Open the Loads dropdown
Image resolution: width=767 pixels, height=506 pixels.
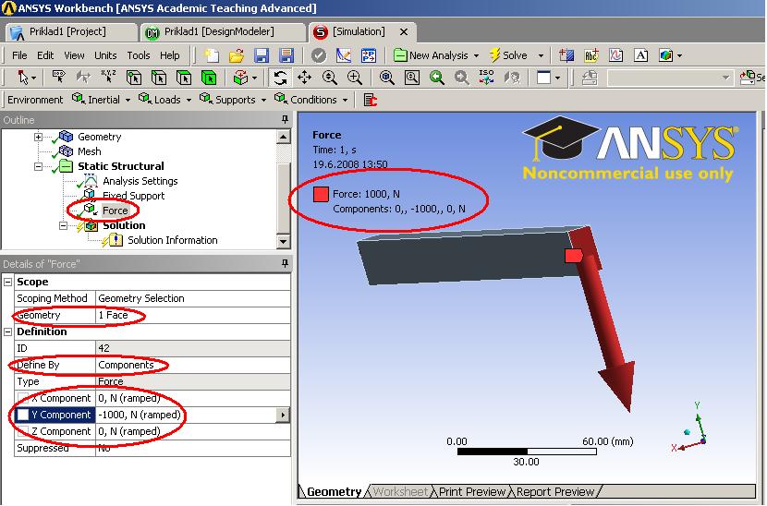pos(189,100)
